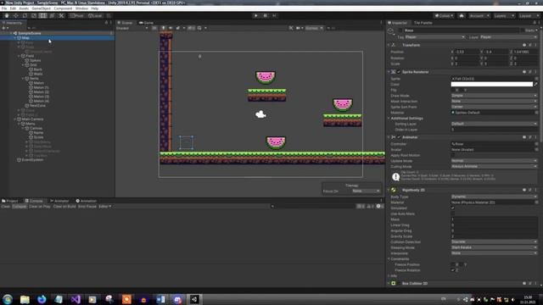
Task: Open the Gizmos dropdown in Scene view
Action: (314, 28)
